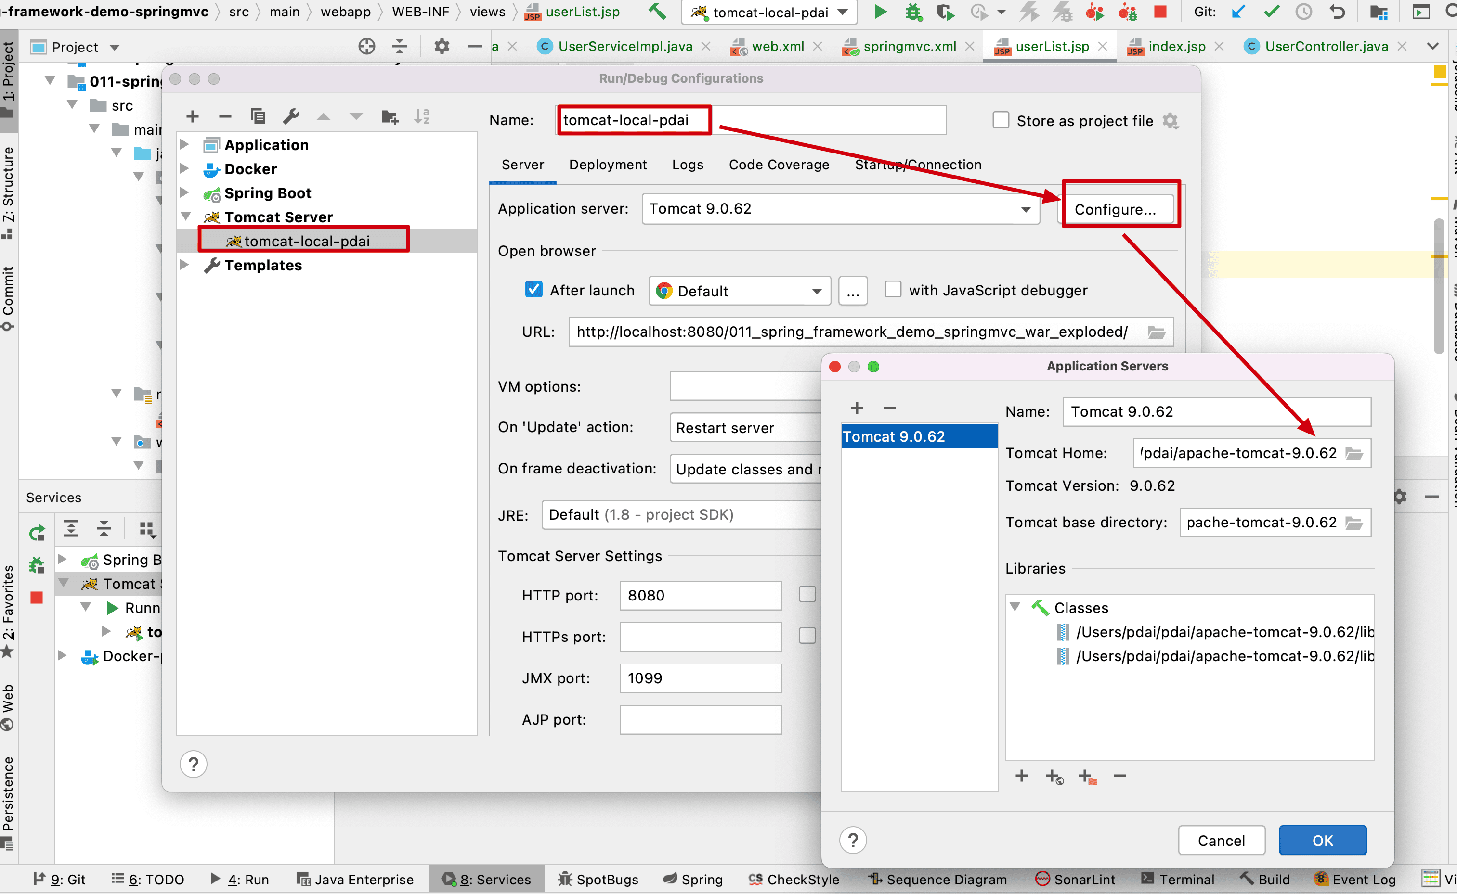Click the Edit templates wrench icon
The width and height of the screenshot is (1457, 894).
[291, 116]
